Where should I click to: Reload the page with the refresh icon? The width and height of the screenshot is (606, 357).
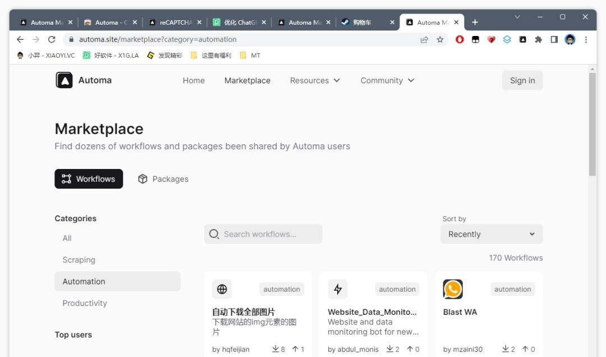(52, 39)
